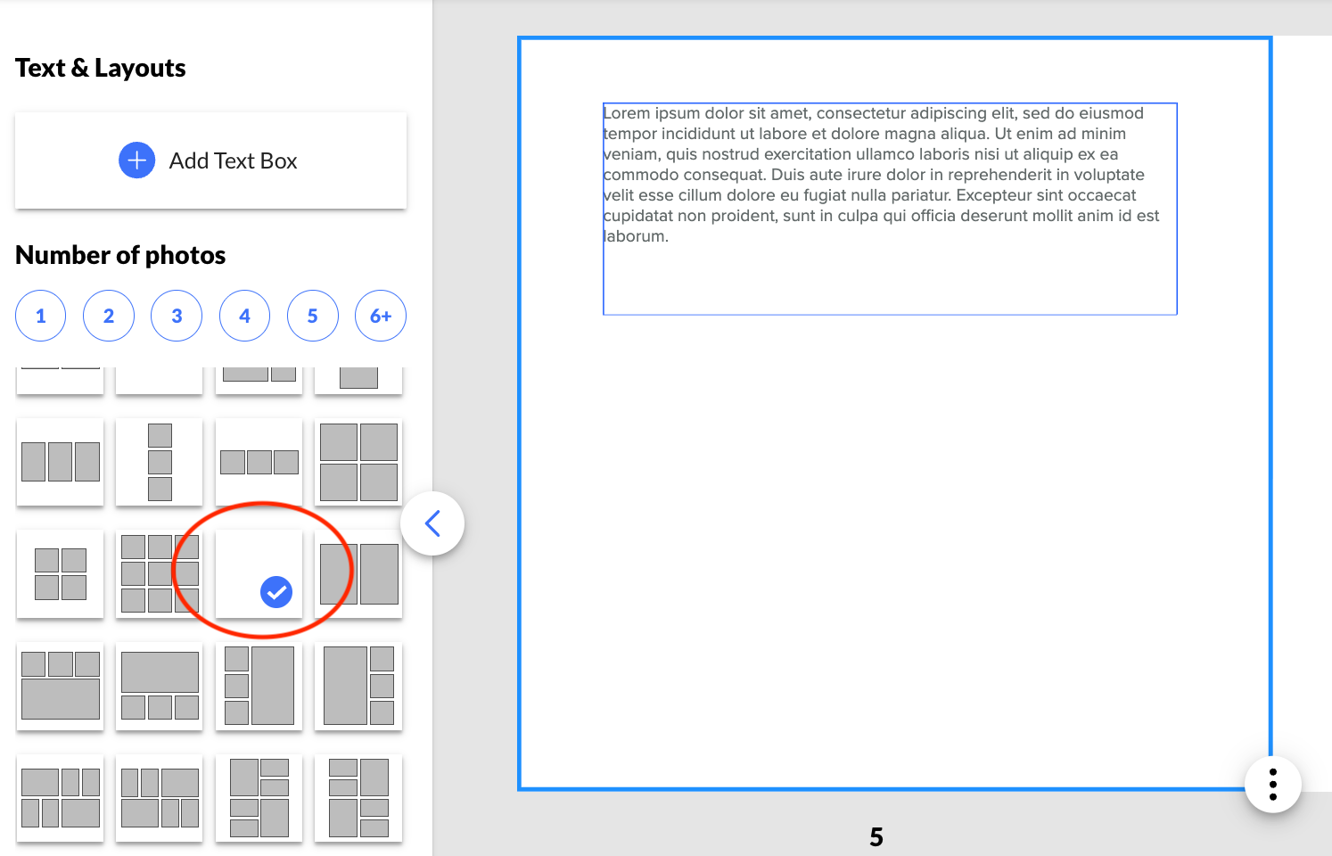The height and width of the screenshot is (856, 1332).
Task: Filter layouts to 3 photos
Action: click(x=177, y=316)
